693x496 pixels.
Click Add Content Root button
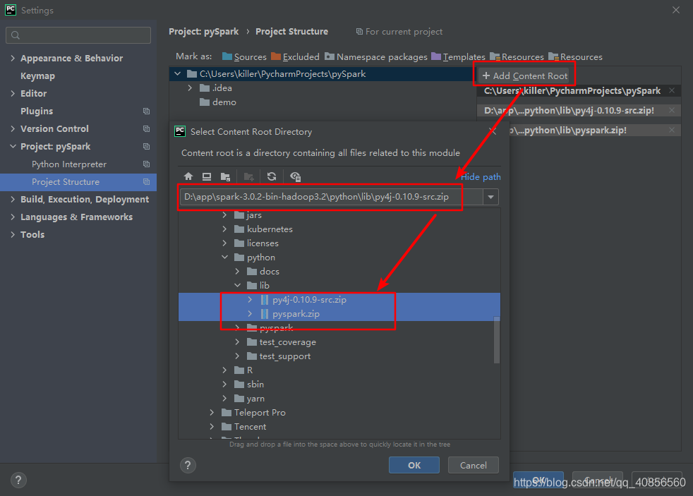point(524,76)
